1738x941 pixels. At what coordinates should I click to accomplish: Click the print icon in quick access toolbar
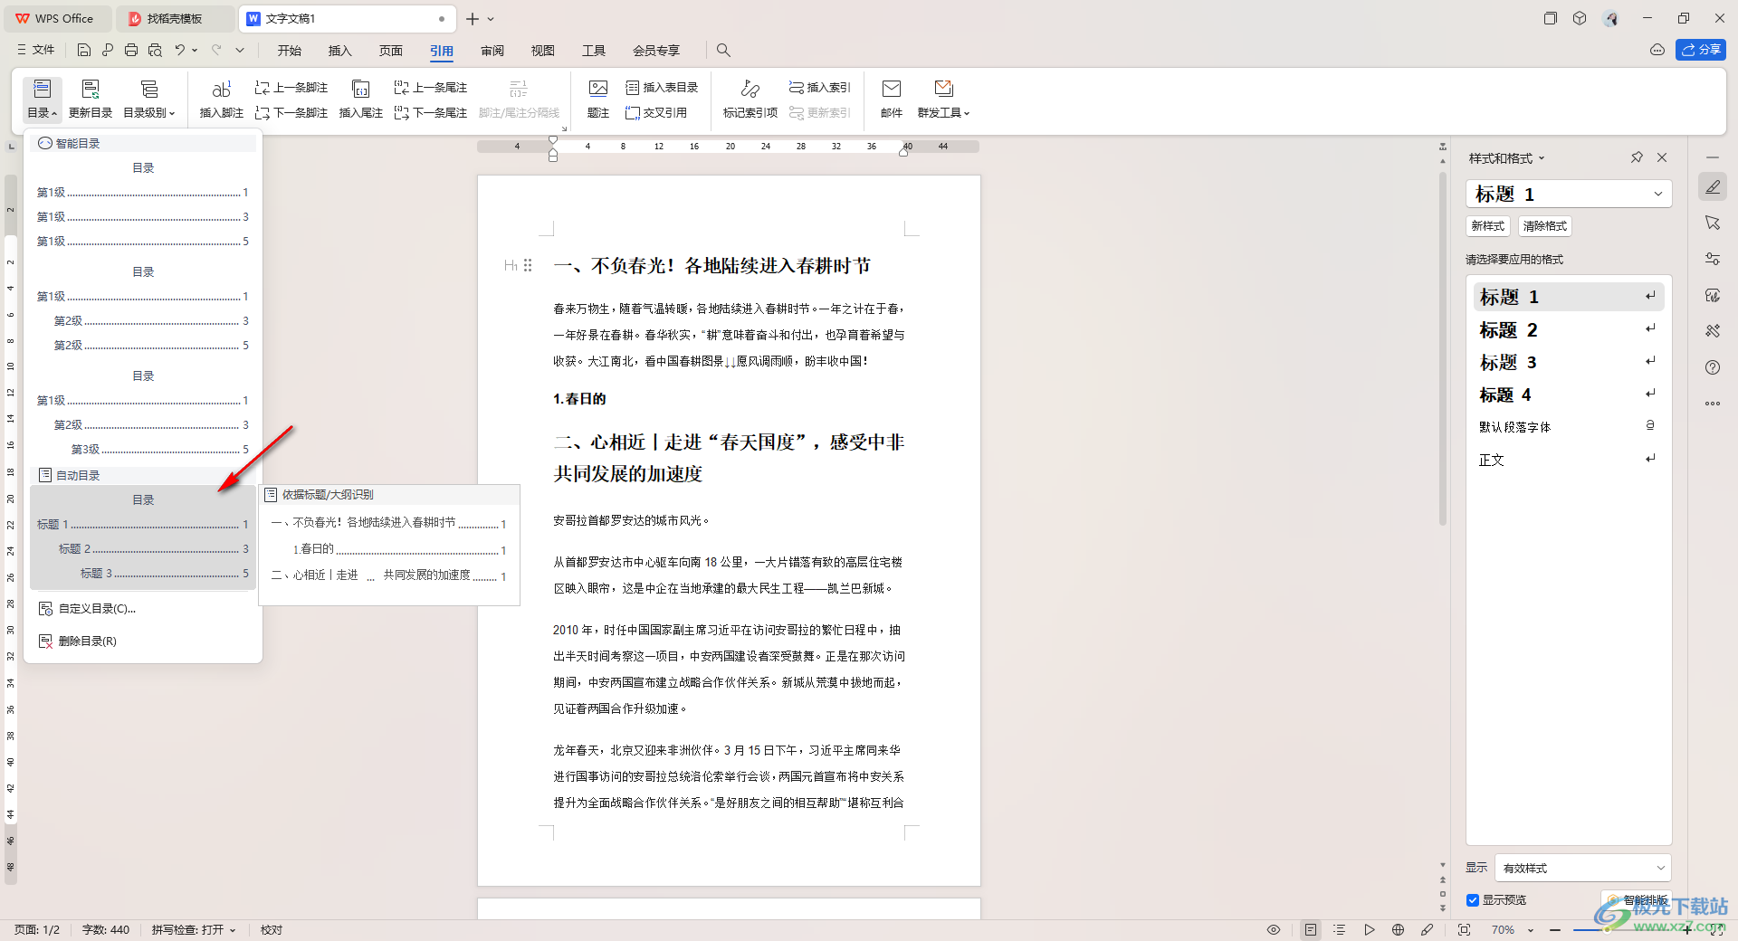[131, 50]
